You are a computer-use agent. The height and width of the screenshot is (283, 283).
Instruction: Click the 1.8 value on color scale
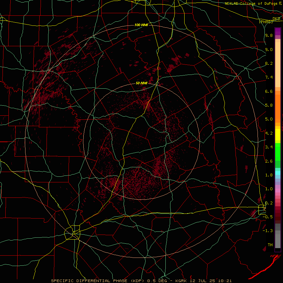tap(269, 175)
